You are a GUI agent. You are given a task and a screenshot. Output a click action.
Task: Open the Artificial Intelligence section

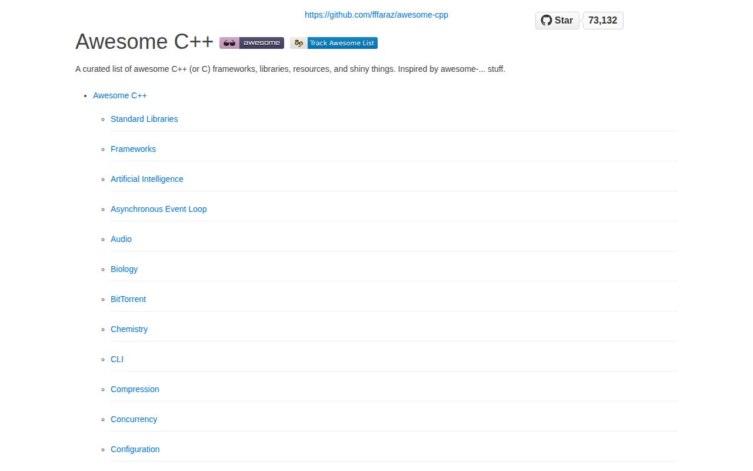click(x=147, y=179)
